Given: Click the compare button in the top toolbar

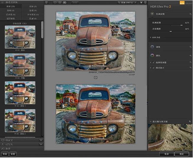Looking at the screenshot, I should tap(75, 2).
